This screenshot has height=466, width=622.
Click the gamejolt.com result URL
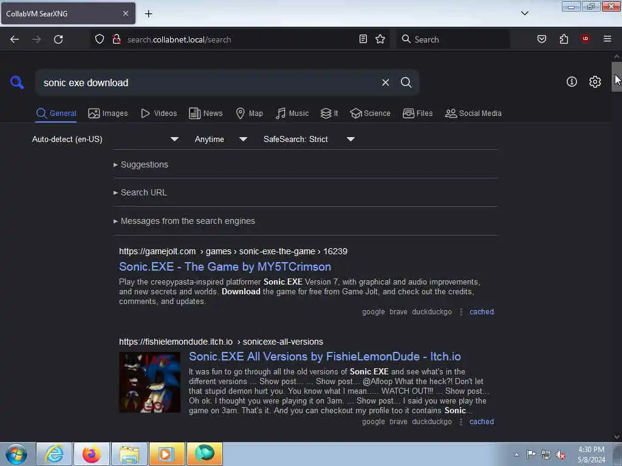click(233, 252)
